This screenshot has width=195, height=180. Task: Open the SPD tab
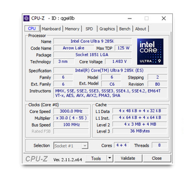pos(89,29)
